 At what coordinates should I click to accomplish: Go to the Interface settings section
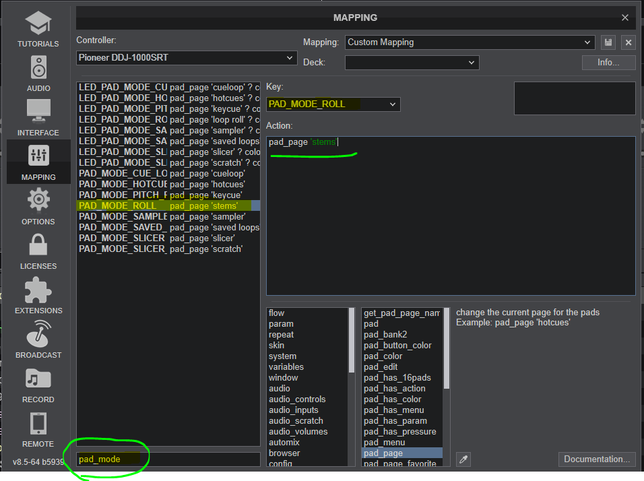click(x=38, y=118)
